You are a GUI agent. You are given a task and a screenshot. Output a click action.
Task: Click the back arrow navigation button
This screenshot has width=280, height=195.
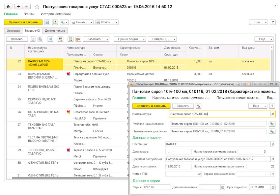pos(19,6)
